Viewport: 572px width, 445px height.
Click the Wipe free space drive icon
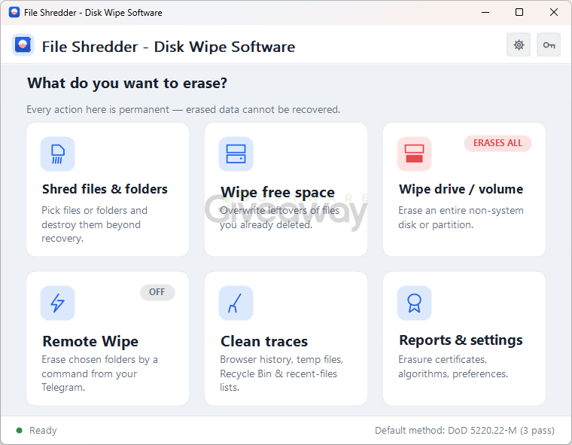(236, 154)
